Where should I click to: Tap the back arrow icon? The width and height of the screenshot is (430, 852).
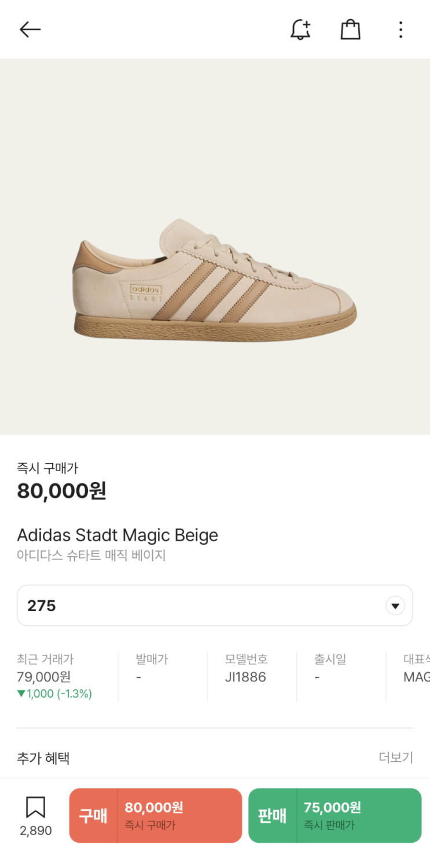pos(30,30)
